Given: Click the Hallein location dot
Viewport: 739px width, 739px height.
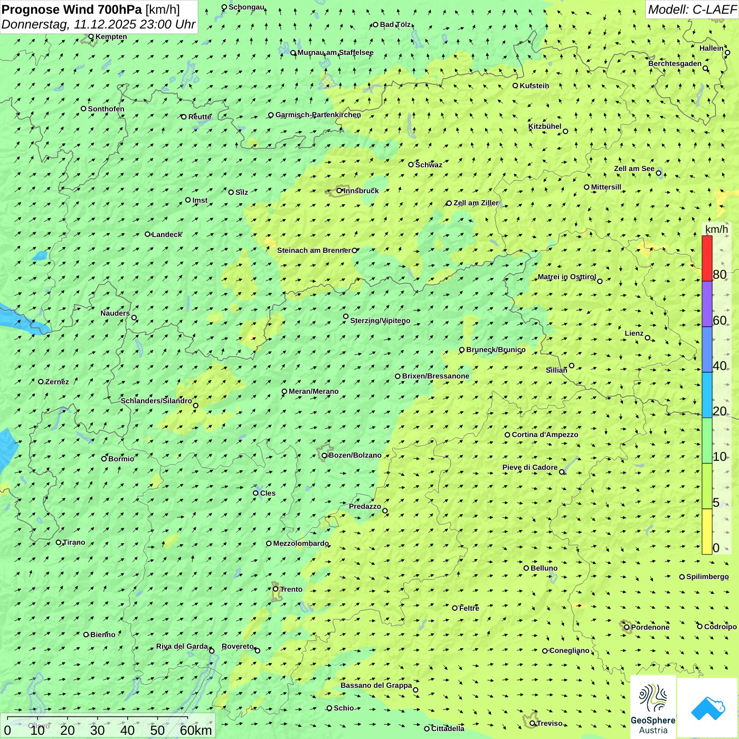Looking at the screenshot, I should pos(727,53).
